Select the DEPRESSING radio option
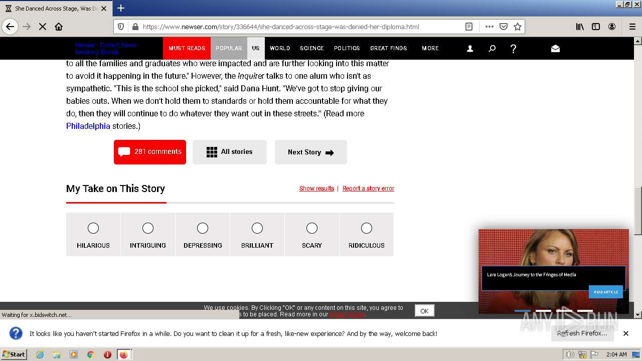Viewport: 642px width, 361px height. (x=203, y=228)
